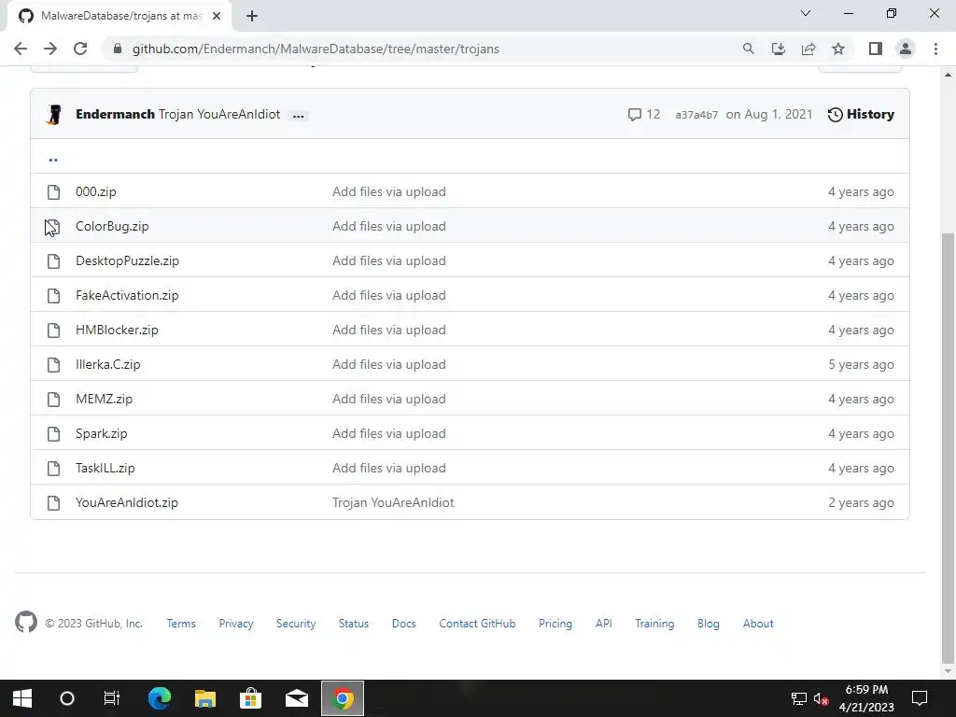Close the MalwareDatabase tab
Image resolution: width=956 pixels, height=717 pixels.
pos(217,16)
